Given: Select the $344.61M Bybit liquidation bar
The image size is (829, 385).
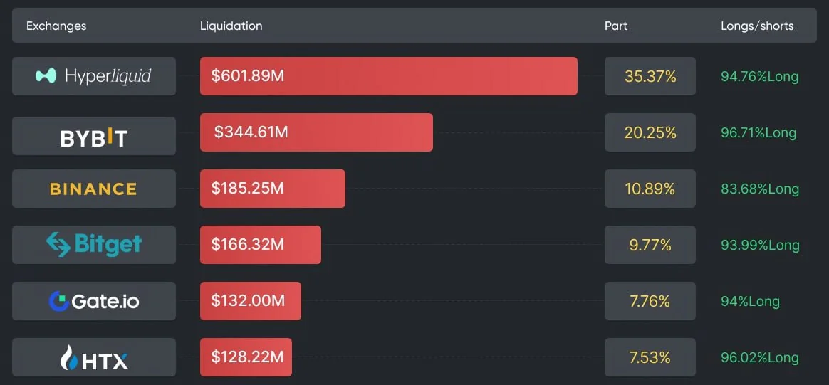Looking at the screenshot, I should pos(316,132).
